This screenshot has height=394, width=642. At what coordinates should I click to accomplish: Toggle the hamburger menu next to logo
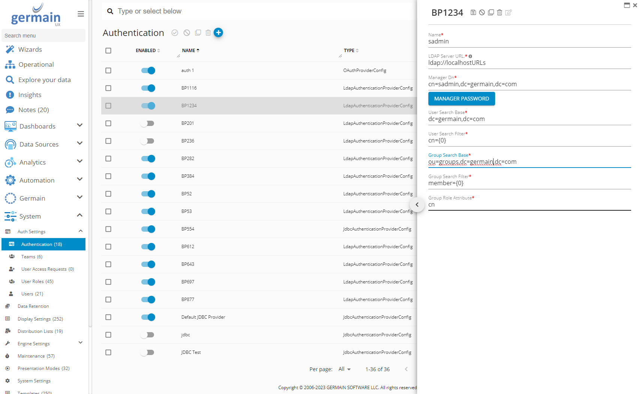coord(81,14)
